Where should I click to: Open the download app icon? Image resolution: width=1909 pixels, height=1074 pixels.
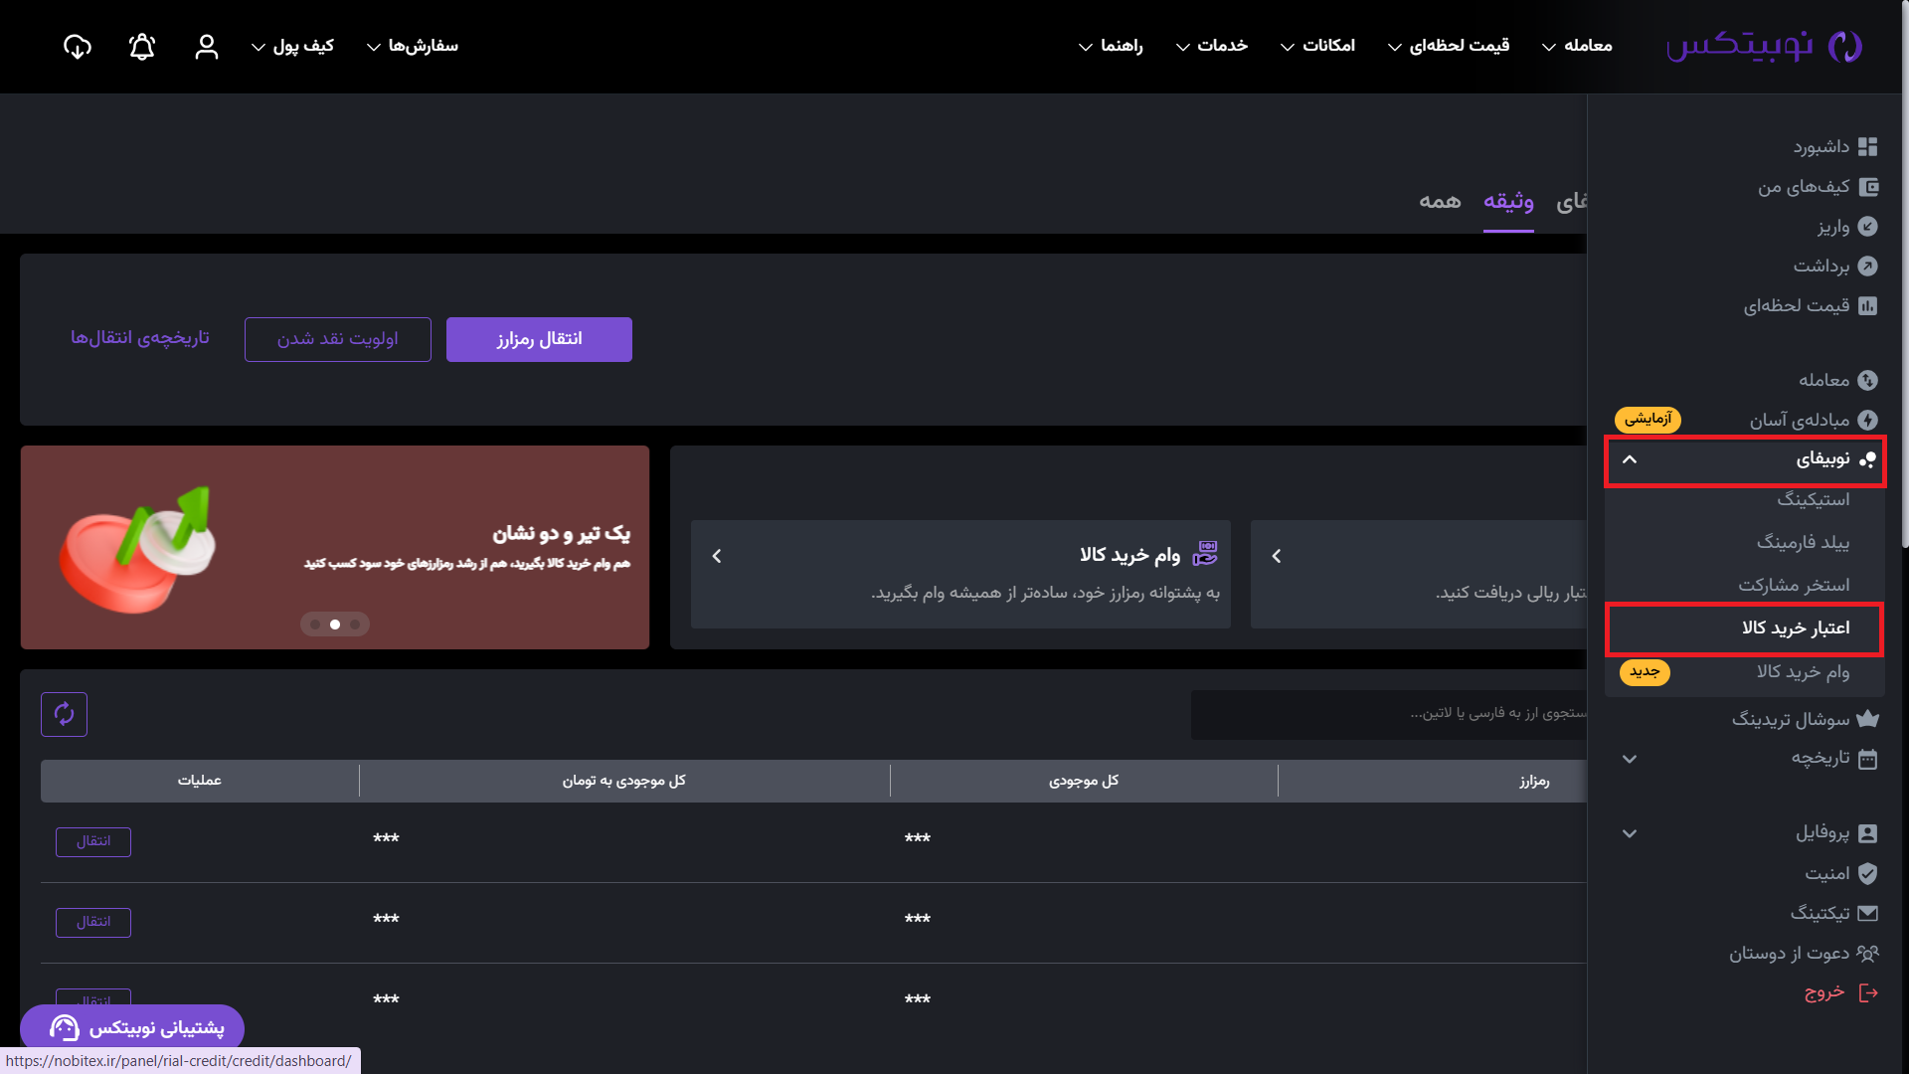[78, 46]
